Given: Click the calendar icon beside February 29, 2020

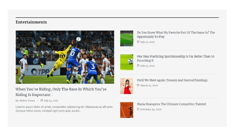Looking at the screenshot, I should click(x=138, y=109).
